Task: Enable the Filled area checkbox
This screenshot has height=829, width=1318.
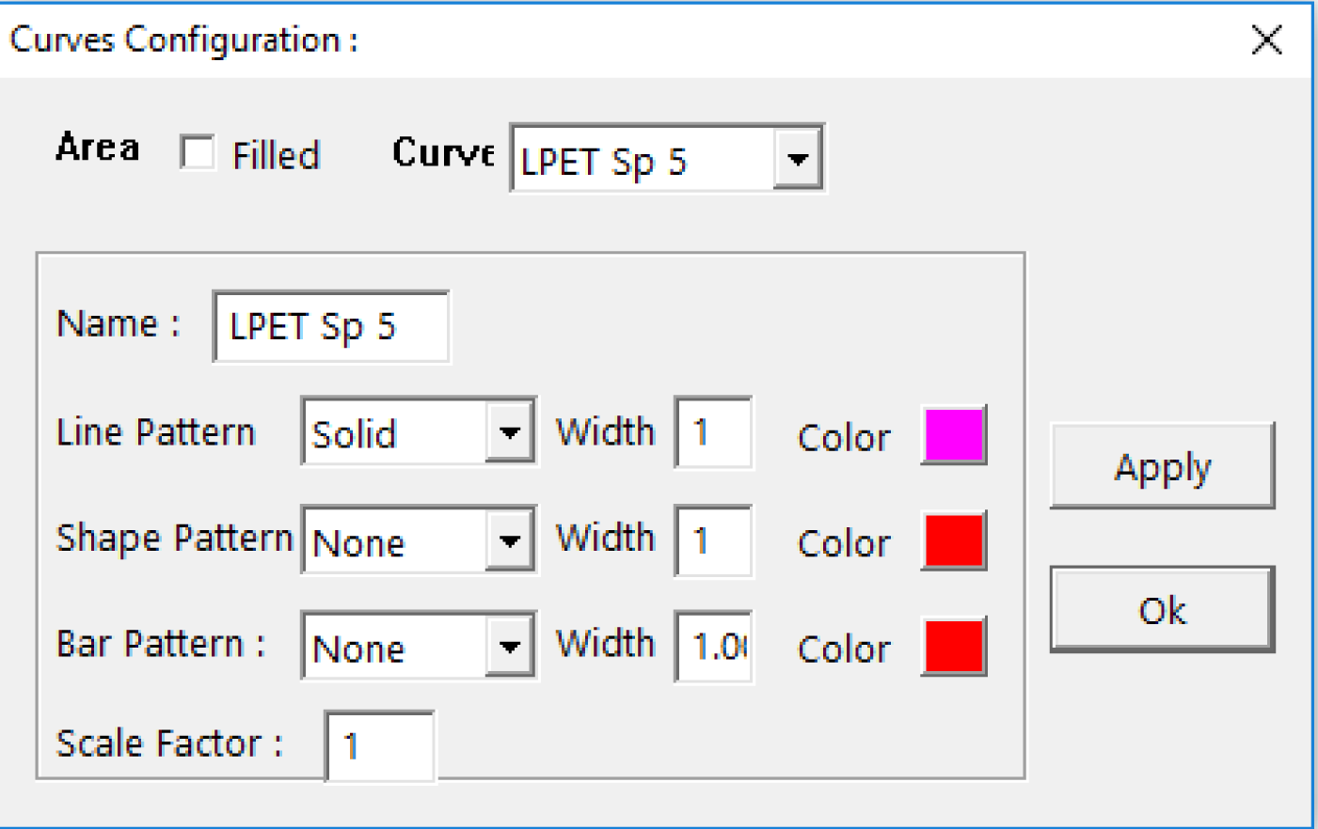Action: (198, 152)
